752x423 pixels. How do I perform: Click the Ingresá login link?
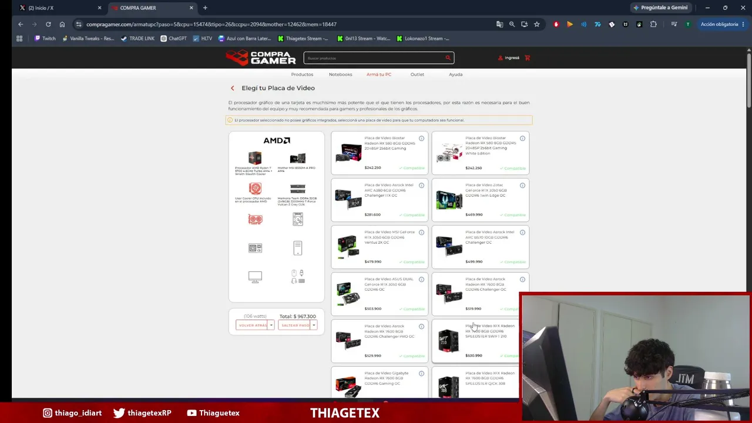(509, 58)
